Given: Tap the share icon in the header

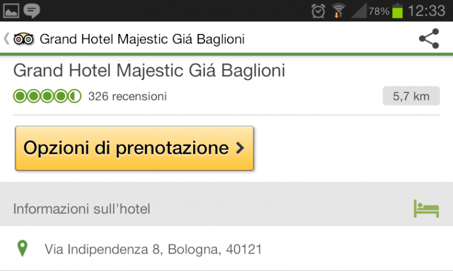Looking at the screenshot, I should click(429, 38).
